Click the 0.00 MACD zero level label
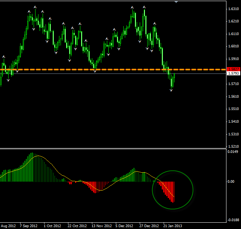The image size is (241, 229). coord(231,182)
